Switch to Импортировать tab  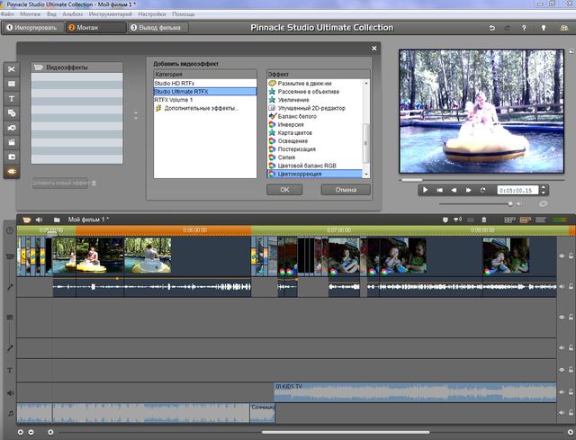32,28
